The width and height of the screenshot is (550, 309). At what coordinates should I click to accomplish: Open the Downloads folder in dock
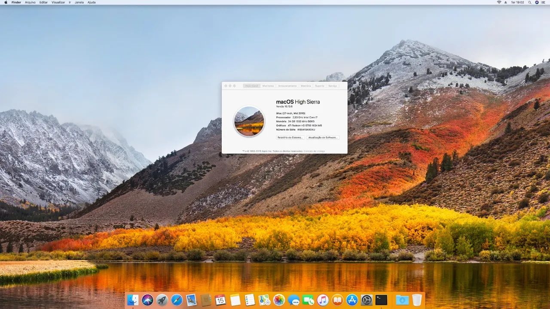pyautogui.click(x=402, y=300)
